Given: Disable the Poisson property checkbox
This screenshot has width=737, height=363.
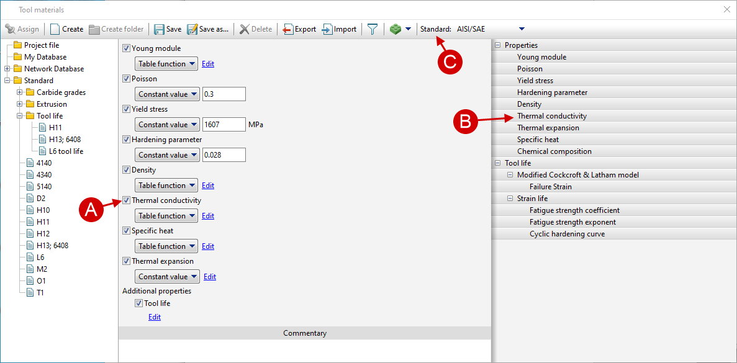Looking at the screenshot, I should [x=126, y=78].
